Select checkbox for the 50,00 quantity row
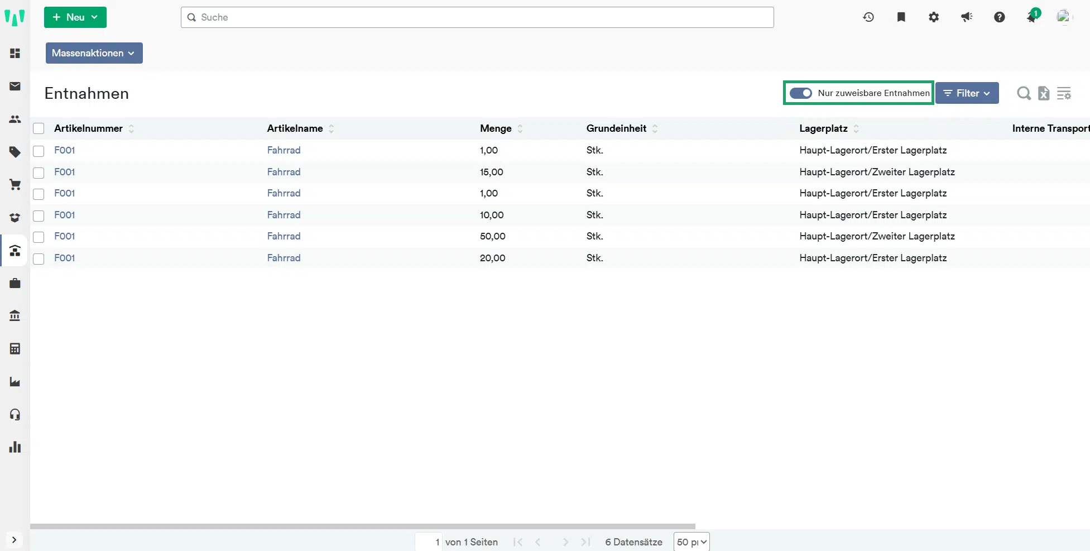The height and width of the screenshot is (551, 1090). tap(39, 237)
